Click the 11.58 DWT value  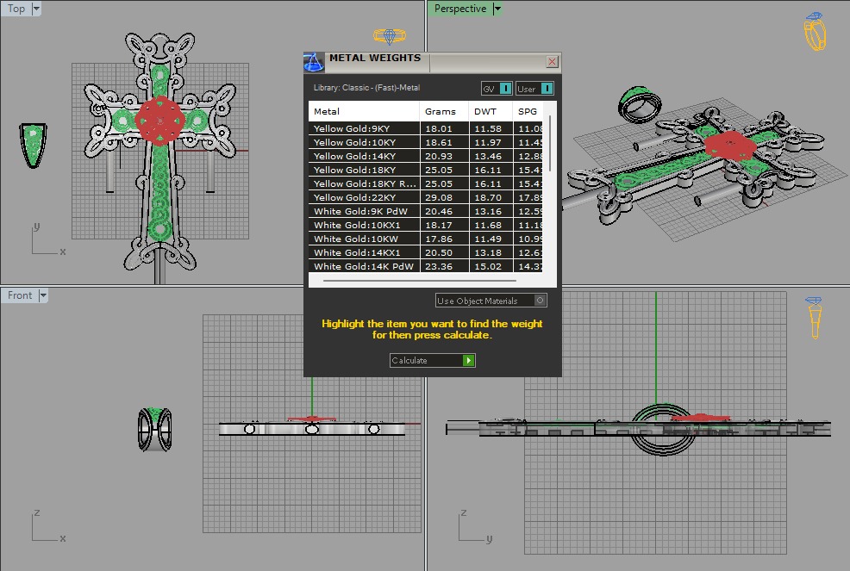[x=488, y=128]
